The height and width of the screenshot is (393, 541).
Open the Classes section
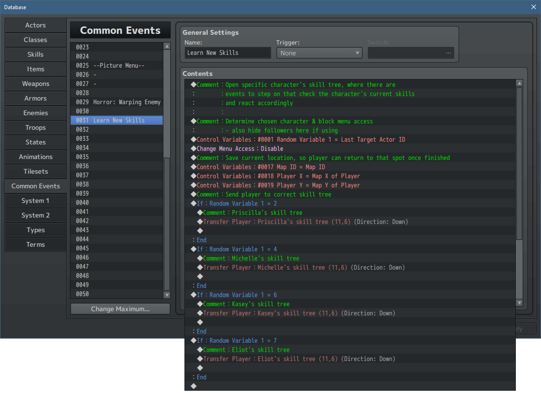point(35,40)
